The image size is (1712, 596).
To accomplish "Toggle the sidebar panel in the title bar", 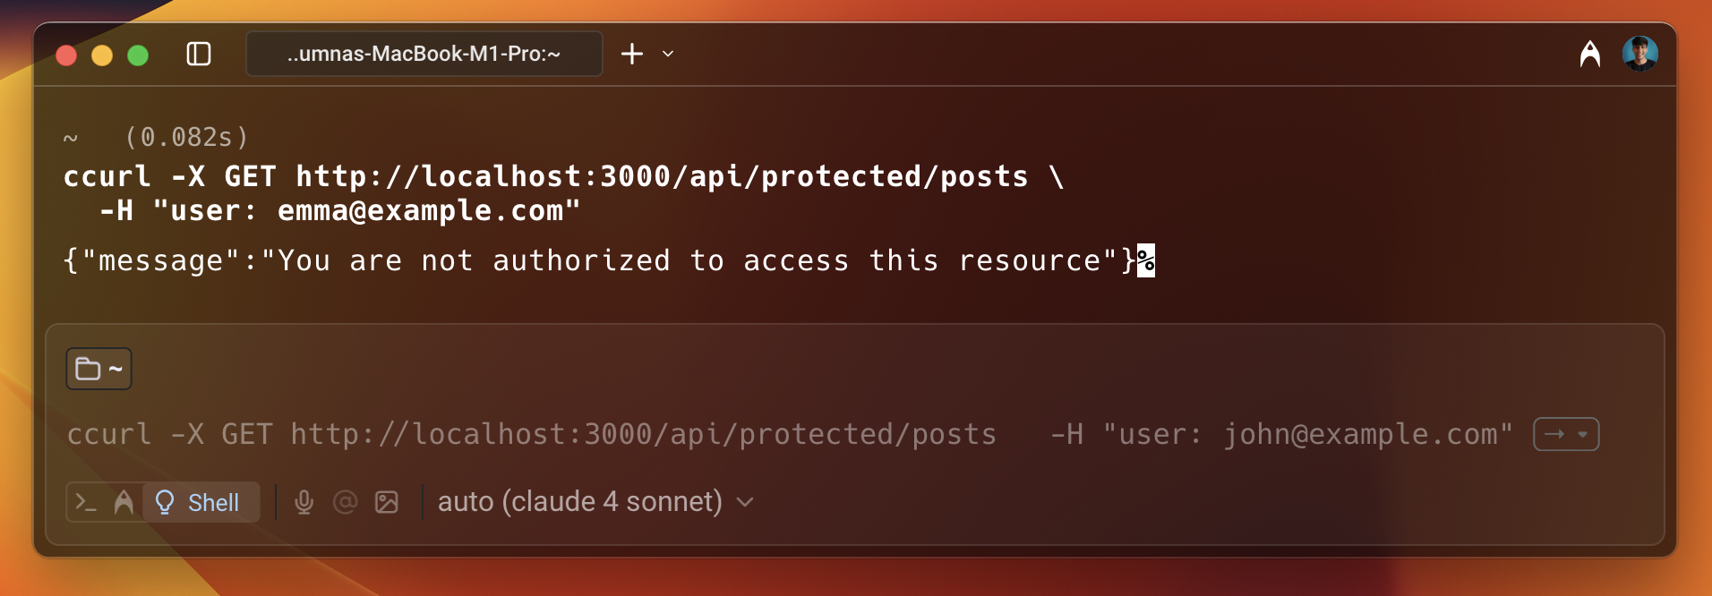I will pos(199,54).
